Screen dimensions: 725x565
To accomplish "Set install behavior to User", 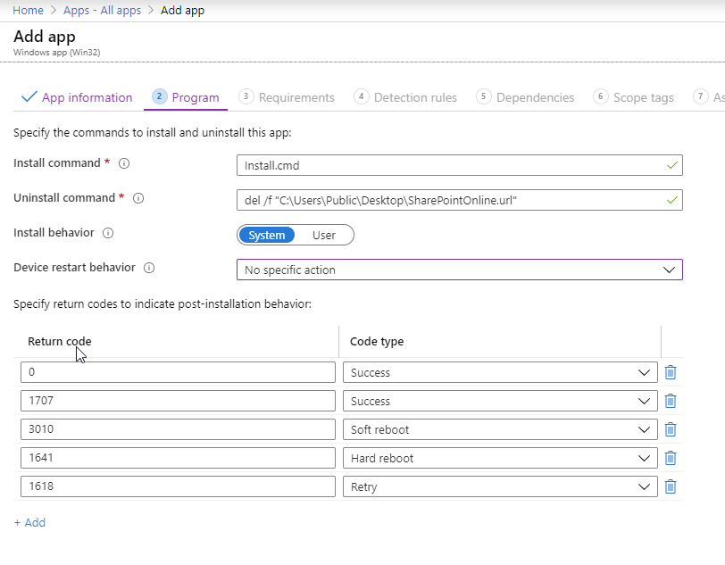I will click(x=323, y=235).
